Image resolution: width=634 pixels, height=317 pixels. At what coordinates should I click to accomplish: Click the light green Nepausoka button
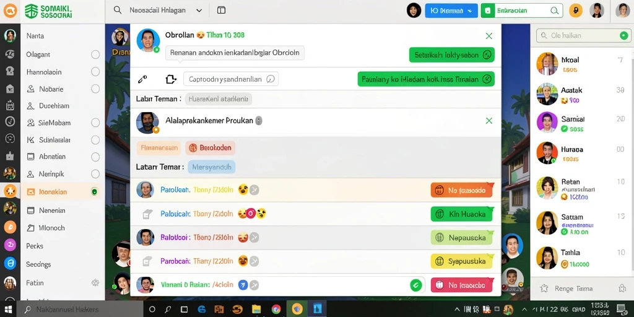[x=461, y=238]
